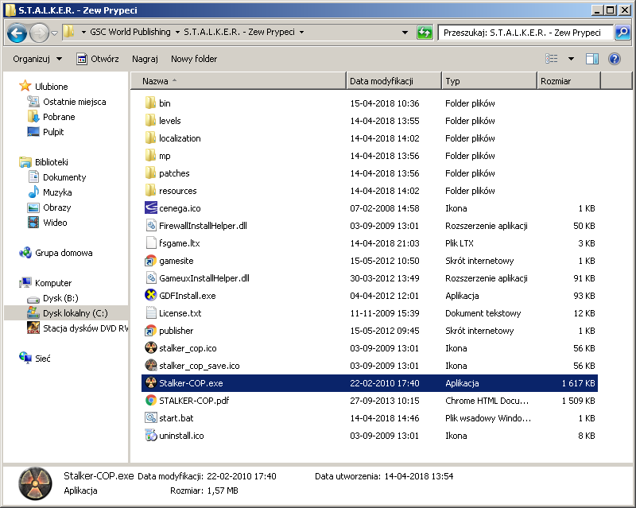Screen dimensions: 636x508
Task: Toggle the preview pane
Action: tap(591, 60)
